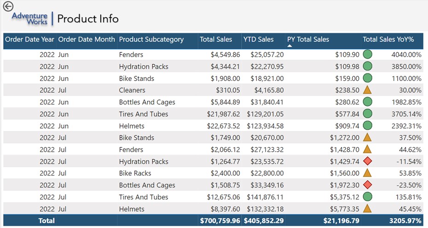
Task: Sort by the Order Date Month column header
Action: coord(87,40)
